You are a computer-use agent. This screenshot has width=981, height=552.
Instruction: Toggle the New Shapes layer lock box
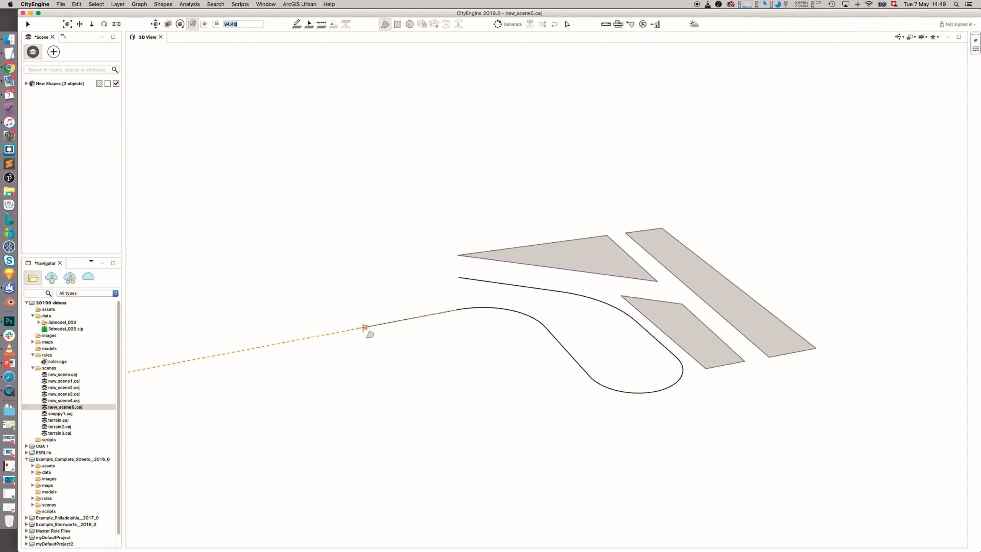(108, 84)
